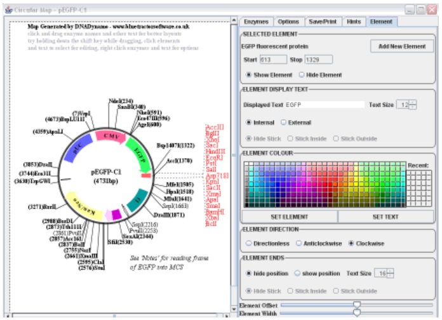Select the yellow Kan/Neo element on the map
Image resolution: width=442 pixels, height=320 pixels.
pos(84,206)
